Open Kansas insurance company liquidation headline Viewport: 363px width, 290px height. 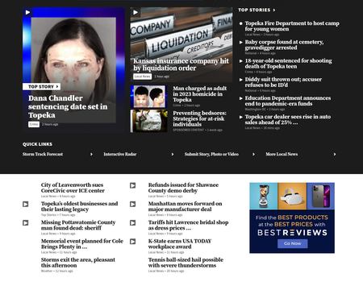point(181,64)
